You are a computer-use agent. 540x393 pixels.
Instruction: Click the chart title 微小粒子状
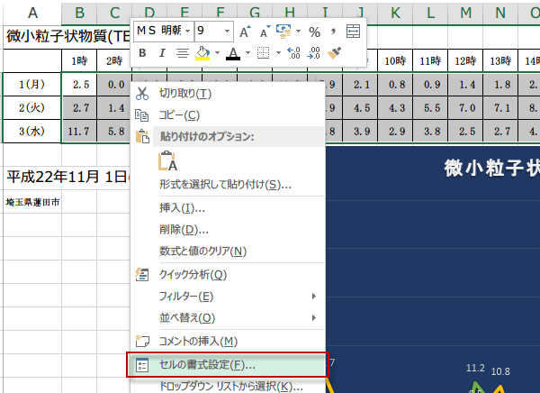[x=491, y=169]
